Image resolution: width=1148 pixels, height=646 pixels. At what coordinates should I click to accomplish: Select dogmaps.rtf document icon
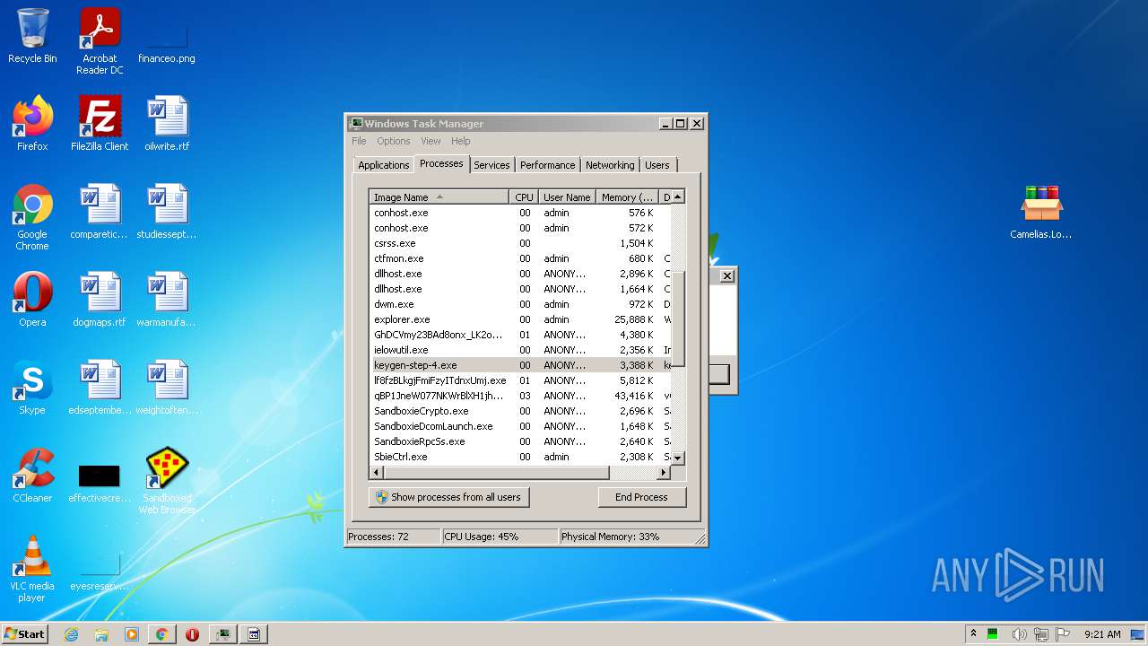100,300
